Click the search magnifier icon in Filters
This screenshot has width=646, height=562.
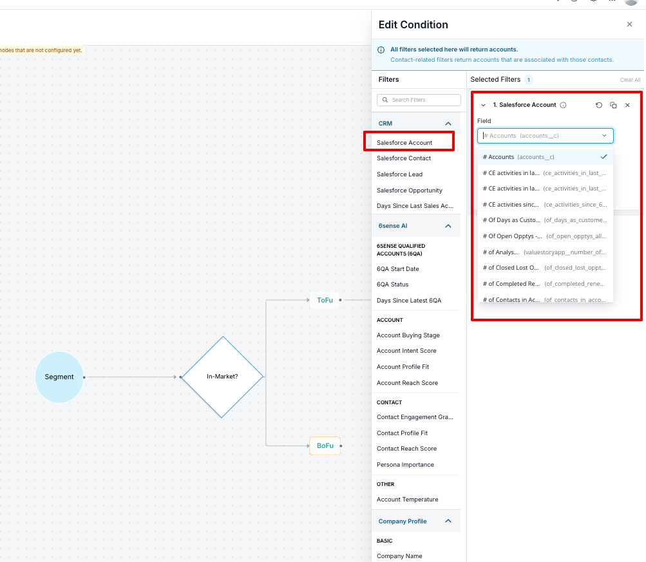tap(385, 100)
